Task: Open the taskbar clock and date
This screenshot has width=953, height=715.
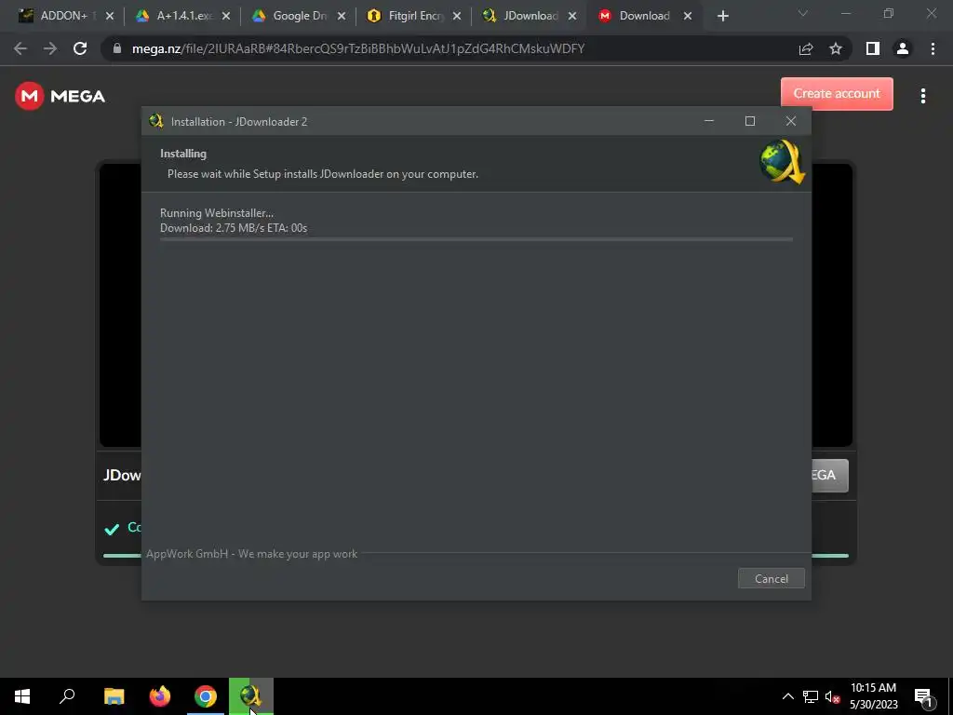Action: (x=873, y=696)
